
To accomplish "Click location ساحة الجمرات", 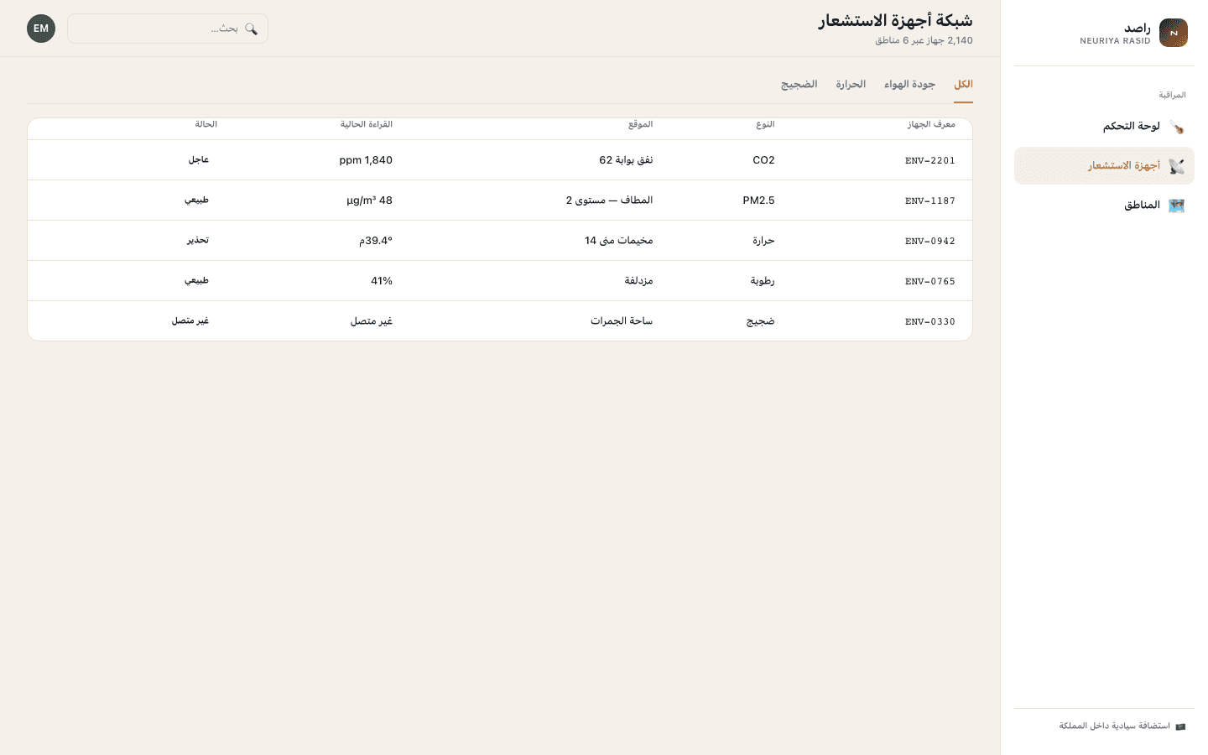I will tap(622, 321).
